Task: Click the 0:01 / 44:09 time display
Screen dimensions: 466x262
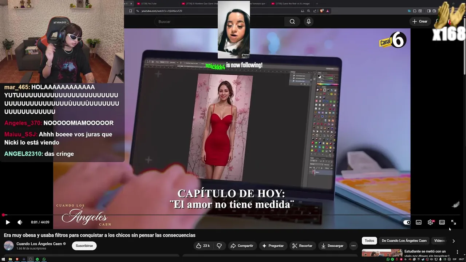Action: pyautogui.click(x=40, y=222)
